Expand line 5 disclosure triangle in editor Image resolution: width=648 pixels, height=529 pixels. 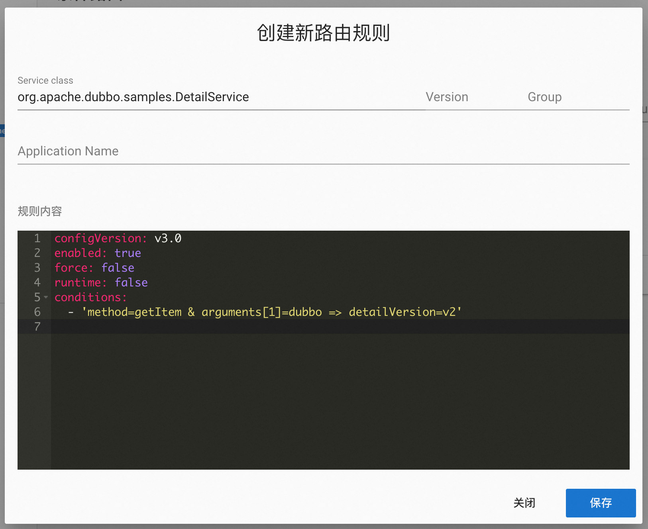pyautogui.click(x=46, y=298)
